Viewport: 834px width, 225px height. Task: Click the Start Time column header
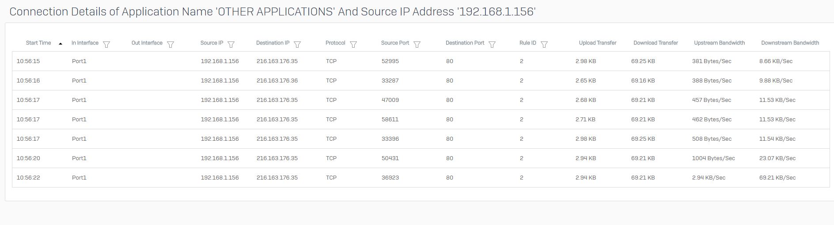click(x=38, y=43)
